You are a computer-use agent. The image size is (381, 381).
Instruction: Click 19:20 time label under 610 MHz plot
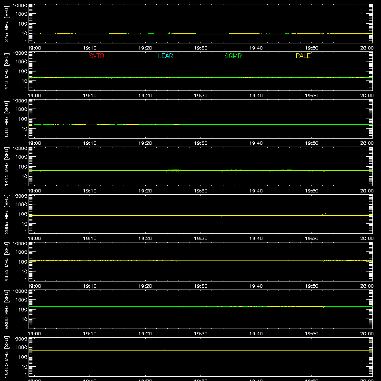click(145, 143)
